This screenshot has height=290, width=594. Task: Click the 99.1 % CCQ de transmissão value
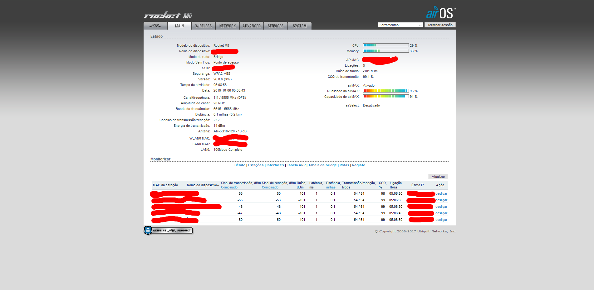[x=368, y=77]
